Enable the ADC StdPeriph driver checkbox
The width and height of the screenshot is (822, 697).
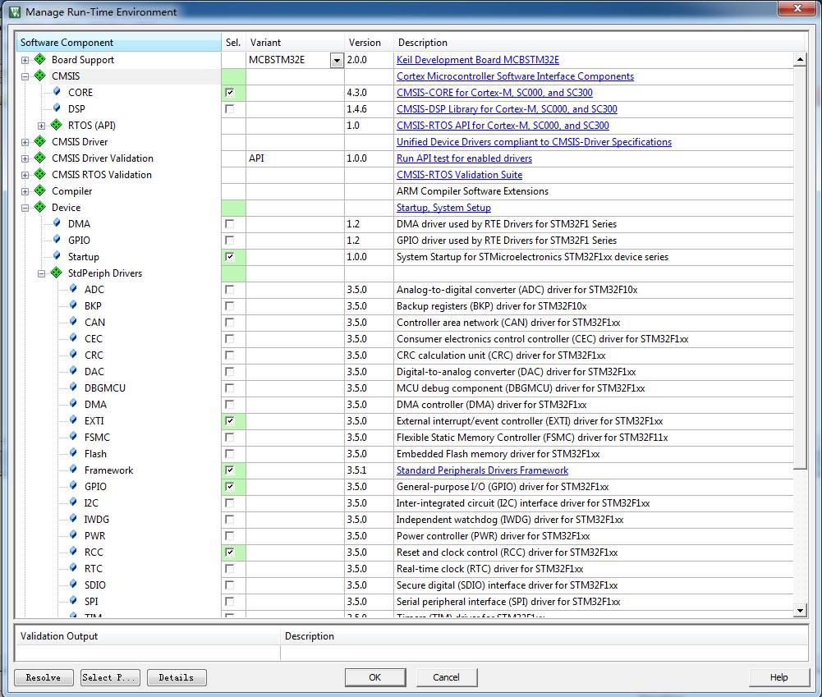click(230, 289)
